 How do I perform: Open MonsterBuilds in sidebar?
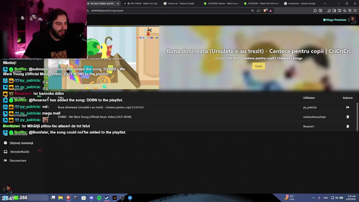20,152
